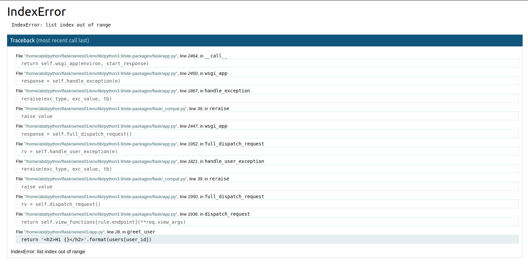This screenshot has height=264, width=528.
Task: Click the app.py file path on line 2447 row
Action: [101, 126]
